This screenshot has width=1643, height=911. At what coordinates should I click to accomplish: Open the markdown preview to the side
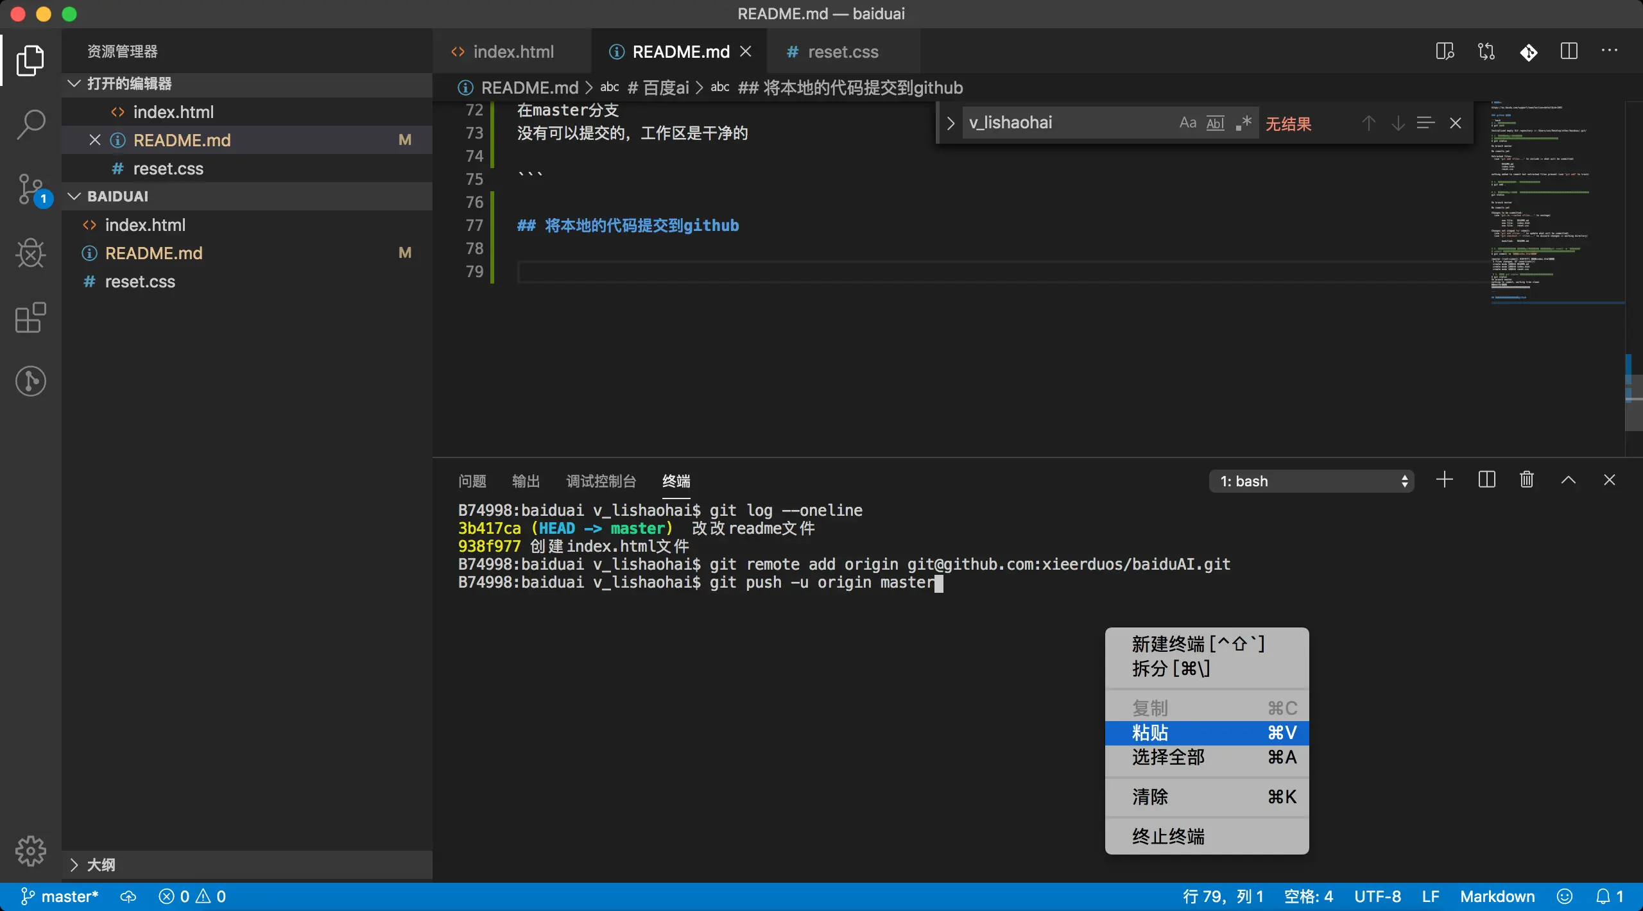pyautogui.click(x=1445, y=51)
